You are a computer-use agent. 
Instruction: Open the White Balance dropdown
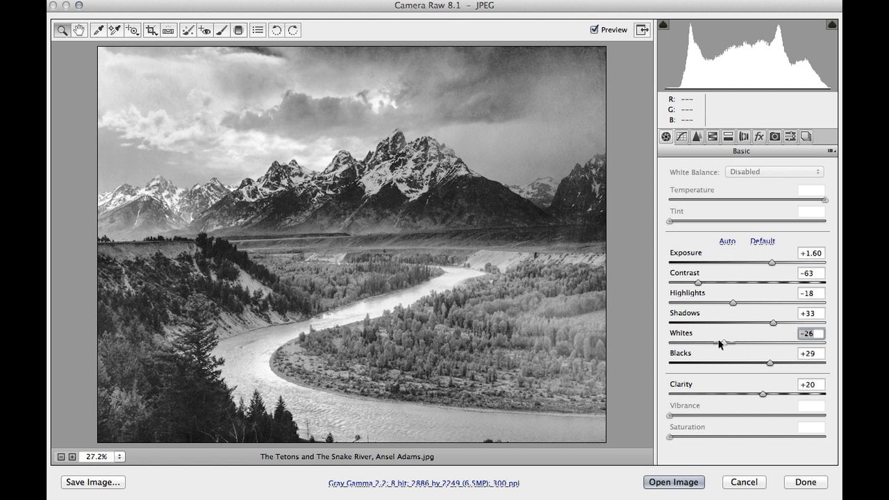pyautogui.click(x=774, y=172)
